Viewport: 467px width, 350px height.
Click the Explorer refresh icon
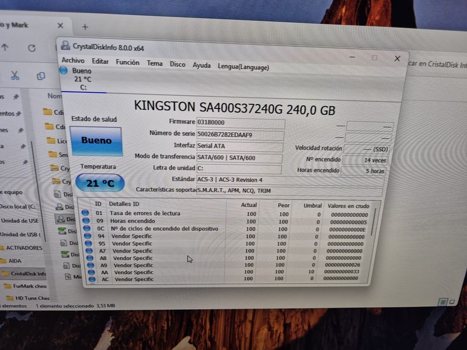tap(32, 48)
